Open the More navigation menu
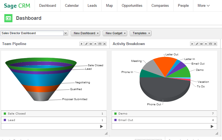The height and width of the screenshot is (140, 222). click(204, 6)
